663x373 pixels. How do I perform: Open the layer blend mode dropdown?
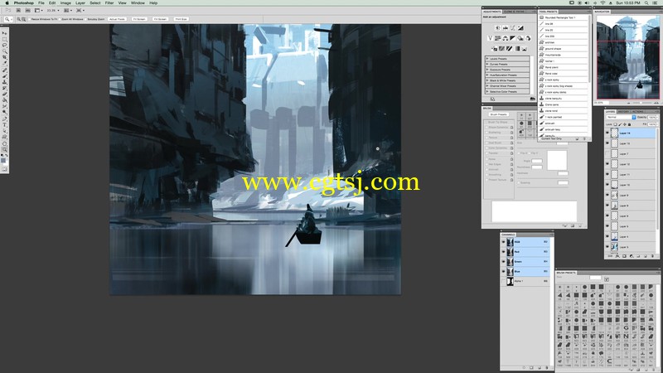621,117
